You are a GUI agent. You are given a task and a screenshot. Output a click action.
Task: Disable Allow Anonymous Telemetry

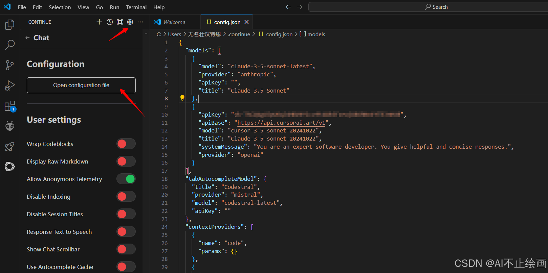tap(126, 179)
